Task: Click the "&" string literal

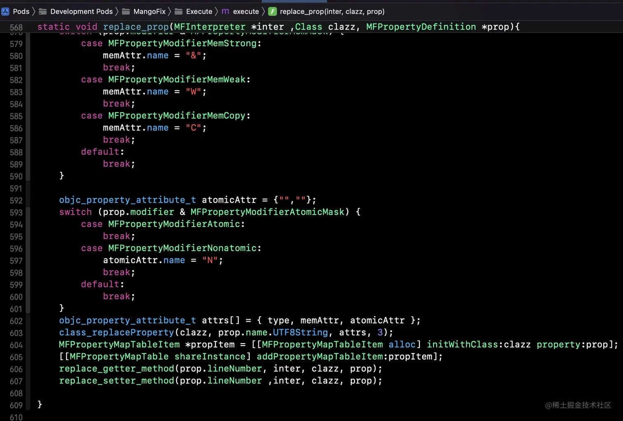Action: point(193,56)
